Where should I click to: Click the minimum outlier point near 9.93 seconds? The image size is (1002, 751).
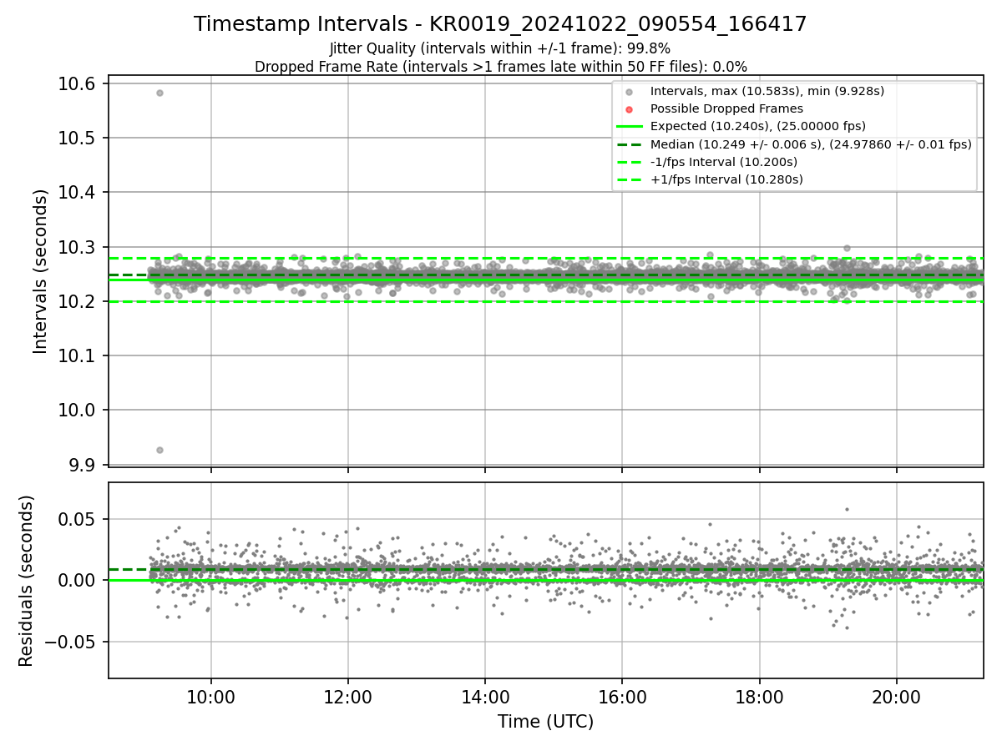pyautogui.click(x=159, y=450)
